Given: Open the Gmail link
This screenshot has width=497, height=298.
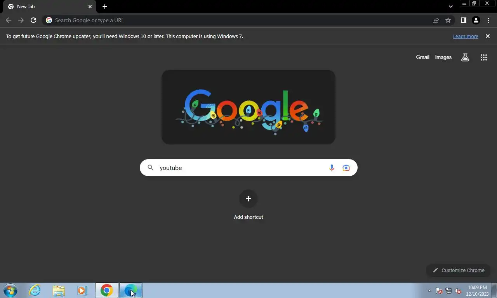Looking at the screenshot, I should (422, 57).
